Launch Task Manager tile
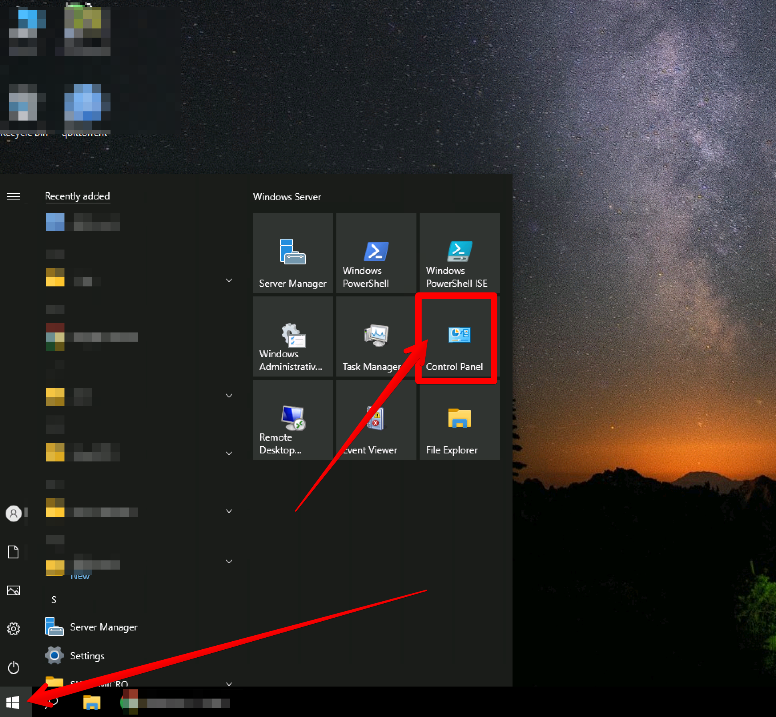 click(x=376, y=336)
